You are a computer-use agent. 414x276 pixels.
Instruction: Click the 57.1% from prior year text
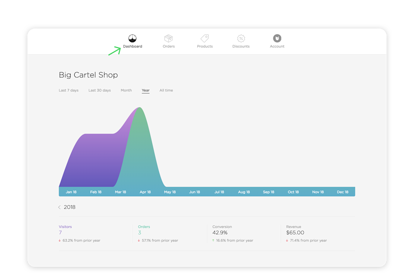coord(160,240)
